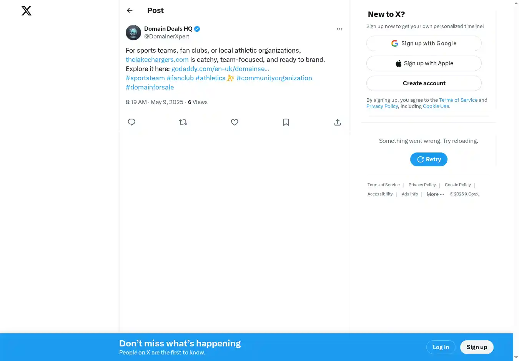Click the blue verified badge icon
Screen dimensions: 519x361
point(197,29)
